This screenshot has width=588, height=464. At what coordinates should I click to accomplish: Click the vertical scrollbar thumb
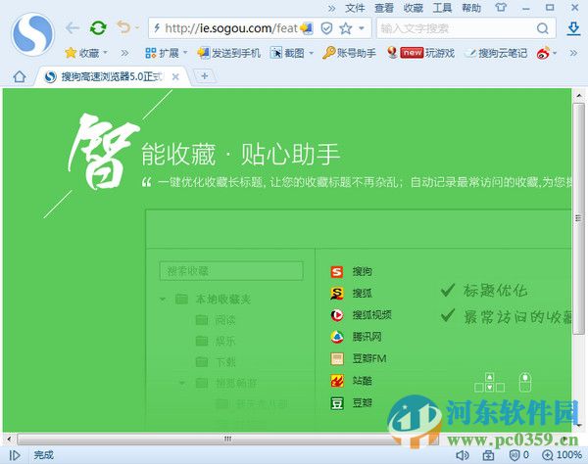[x=578, y=218]
